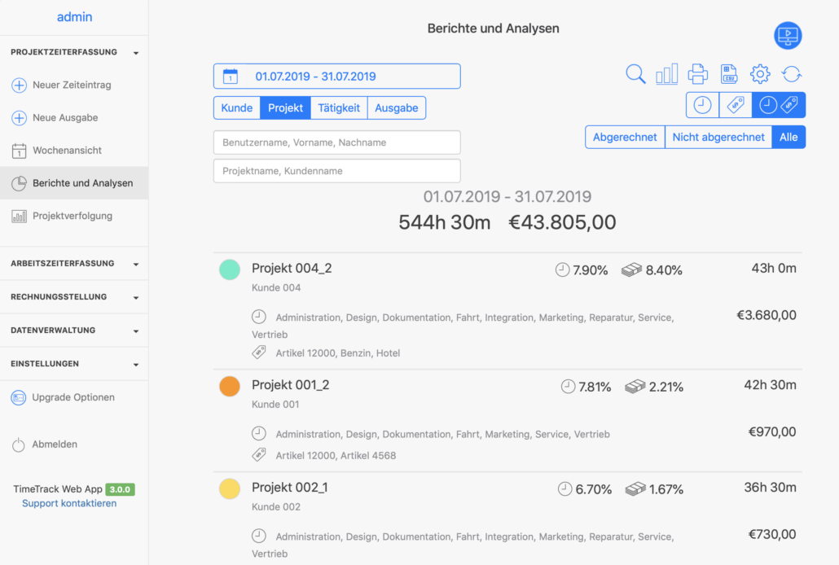Show only time entries with clock toggle

(702, 105)
